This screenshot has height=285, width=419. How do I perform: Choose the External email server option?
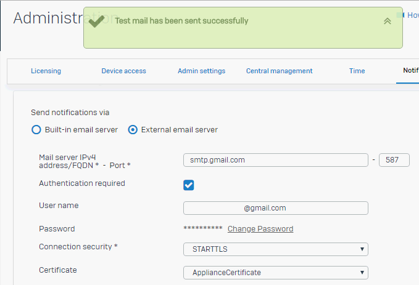pos(133,130)
